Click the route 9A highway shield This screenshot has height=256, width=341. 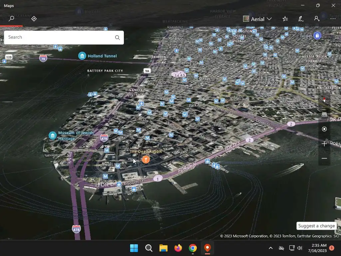point(147,71)
